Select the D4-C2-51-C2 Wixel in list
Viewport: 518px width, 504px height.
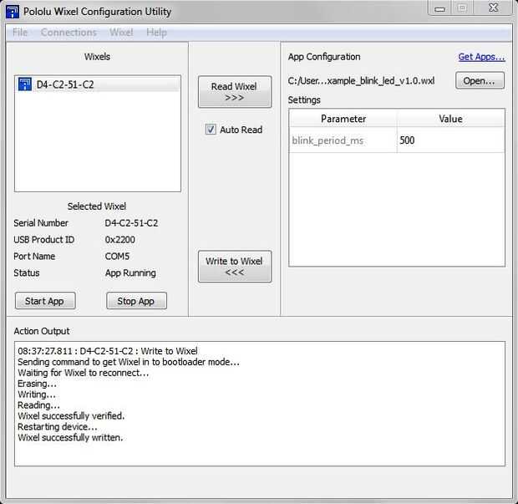98,84
